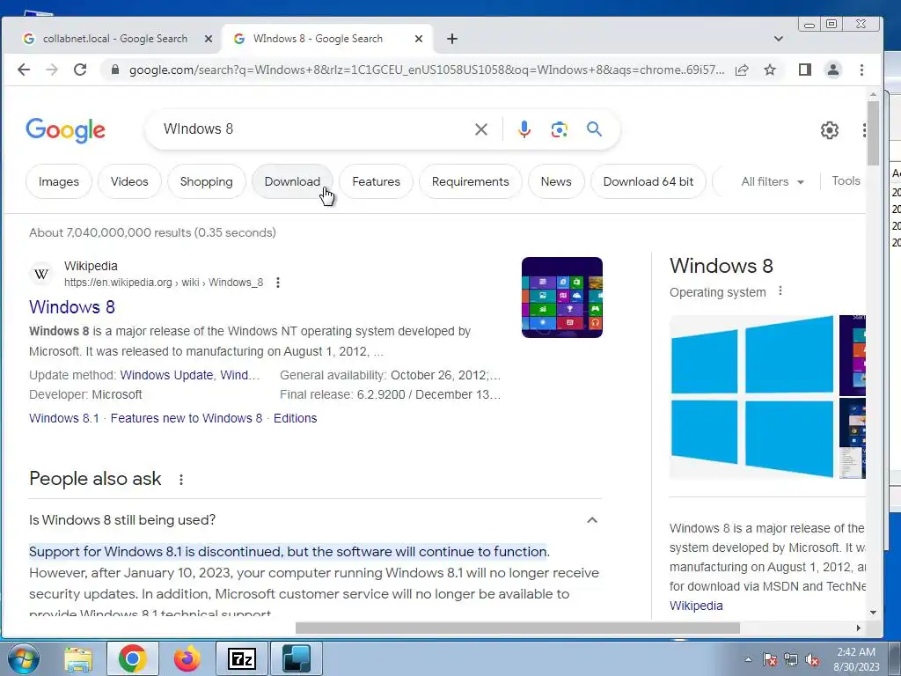Reload the current page
Image resolution: width=901 pixels, height=676 pixels.
pos(80,70)
